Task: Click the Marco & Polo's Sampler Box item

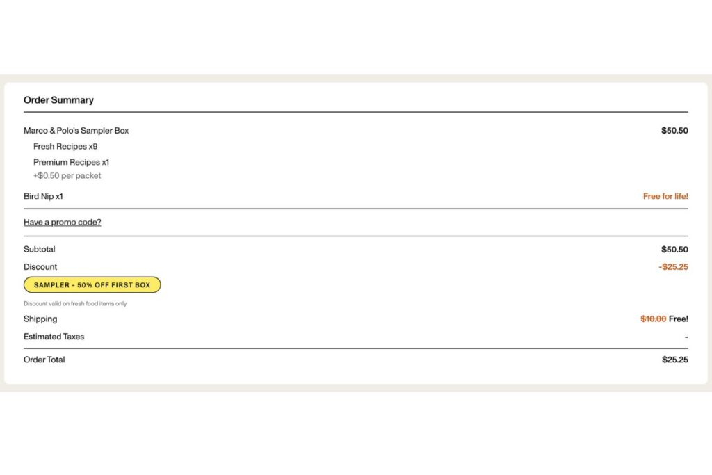Action: tap(76, 131)
